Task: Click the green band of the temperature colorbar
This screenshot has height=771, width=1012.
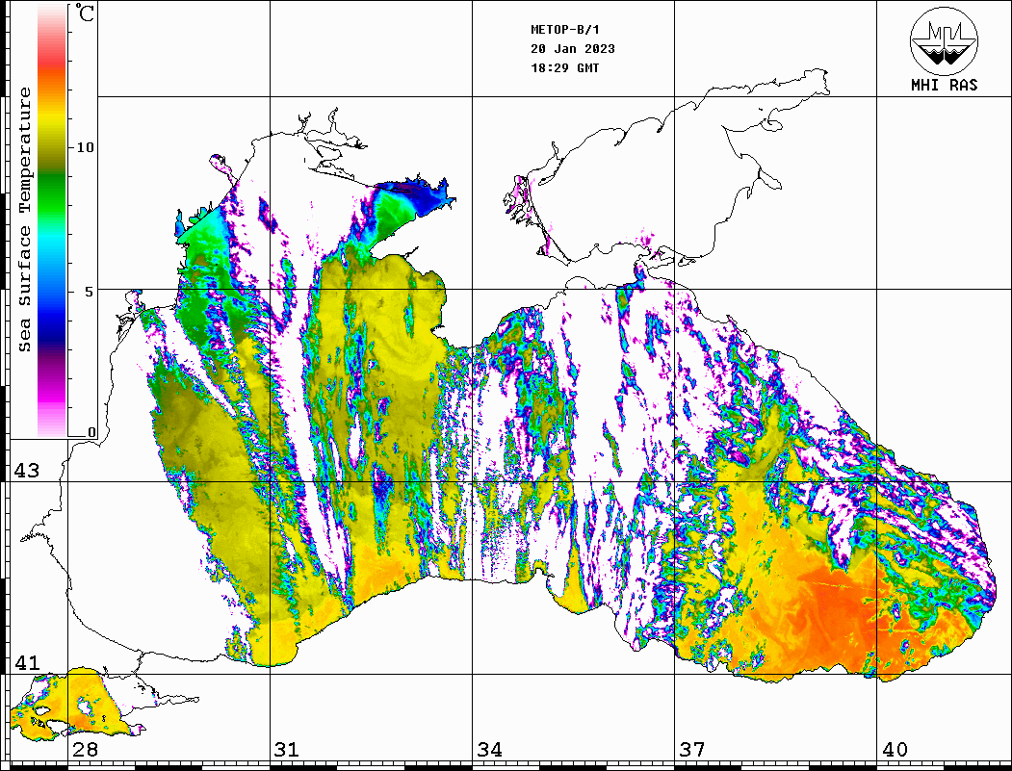Action: point(52,193)
